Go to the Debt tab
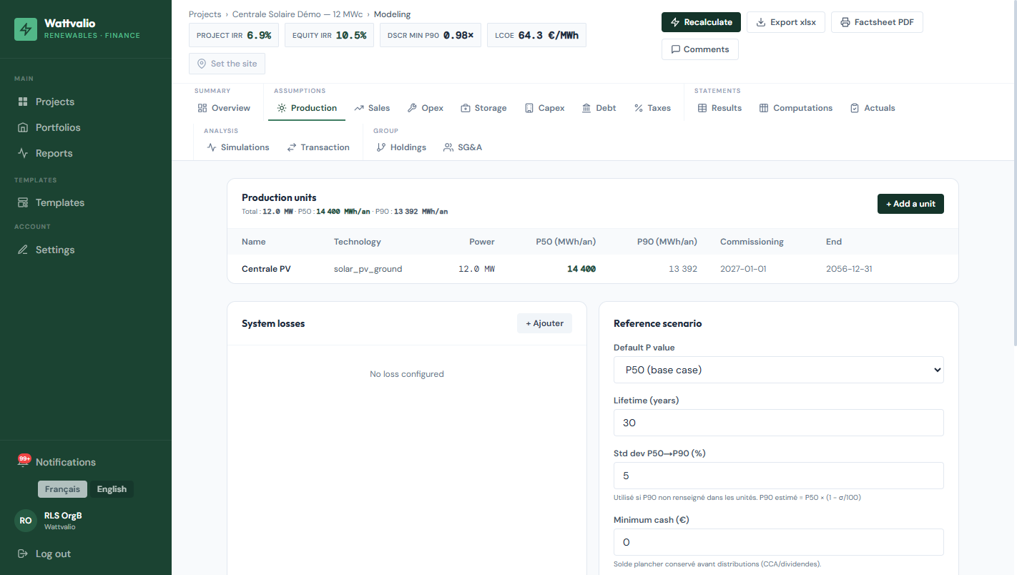The image size is (1017, 575). 599,108
